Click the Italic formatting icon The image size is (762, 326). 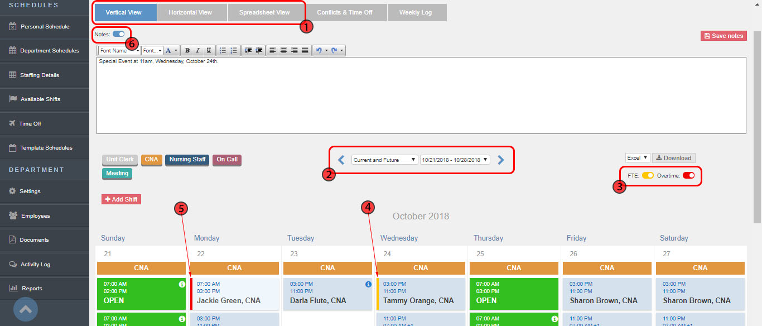tap(197, 50)
